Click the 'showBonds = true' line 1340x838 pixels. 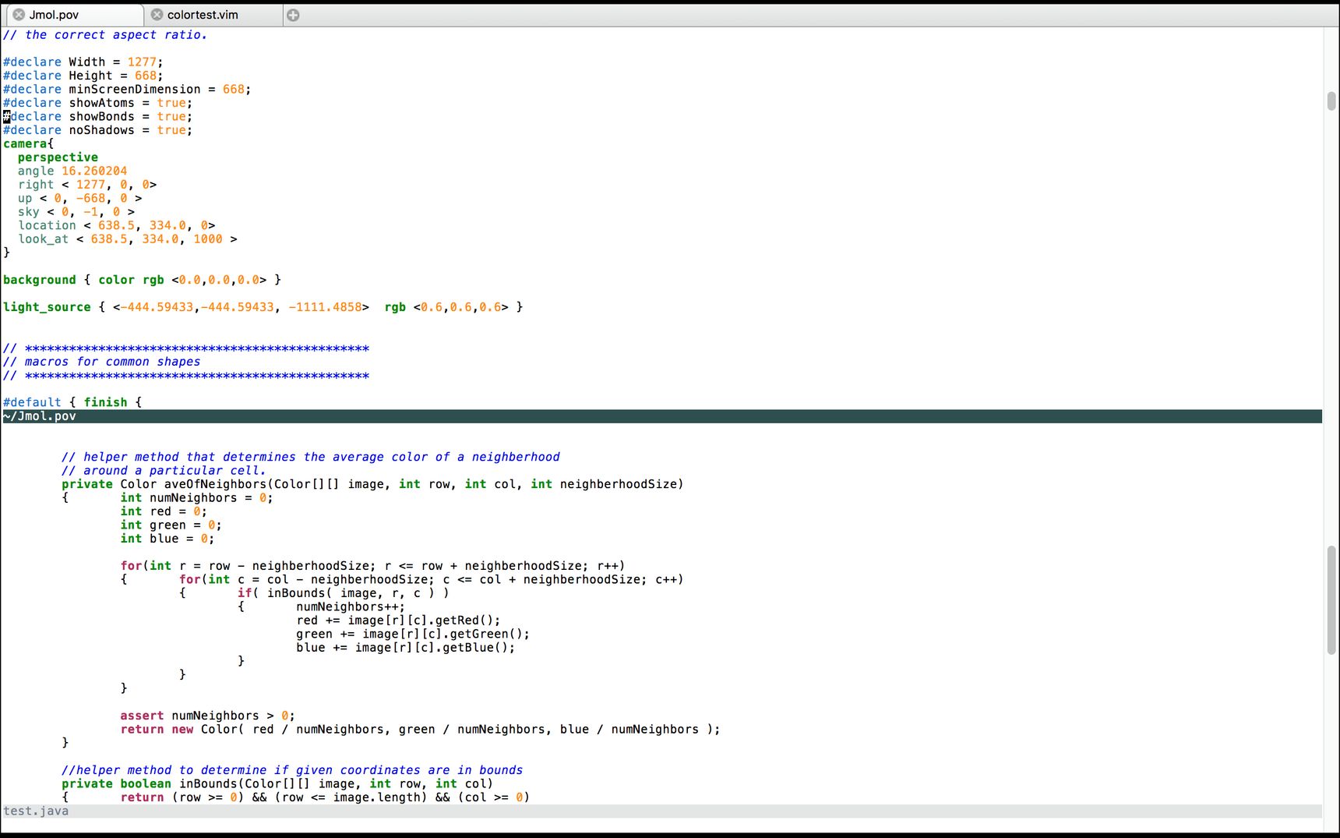97,117
